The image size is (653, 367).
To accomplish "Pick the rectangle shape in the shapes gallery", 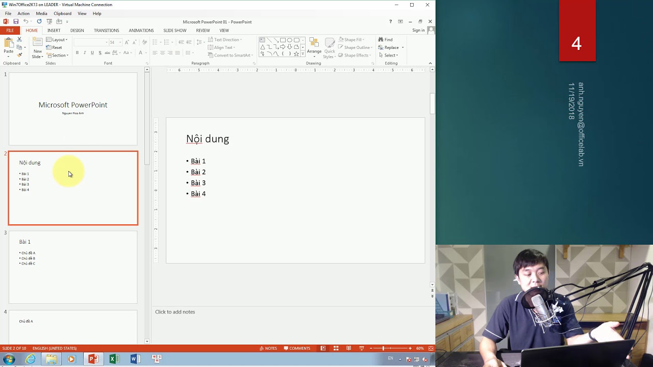I will point(283,40).
